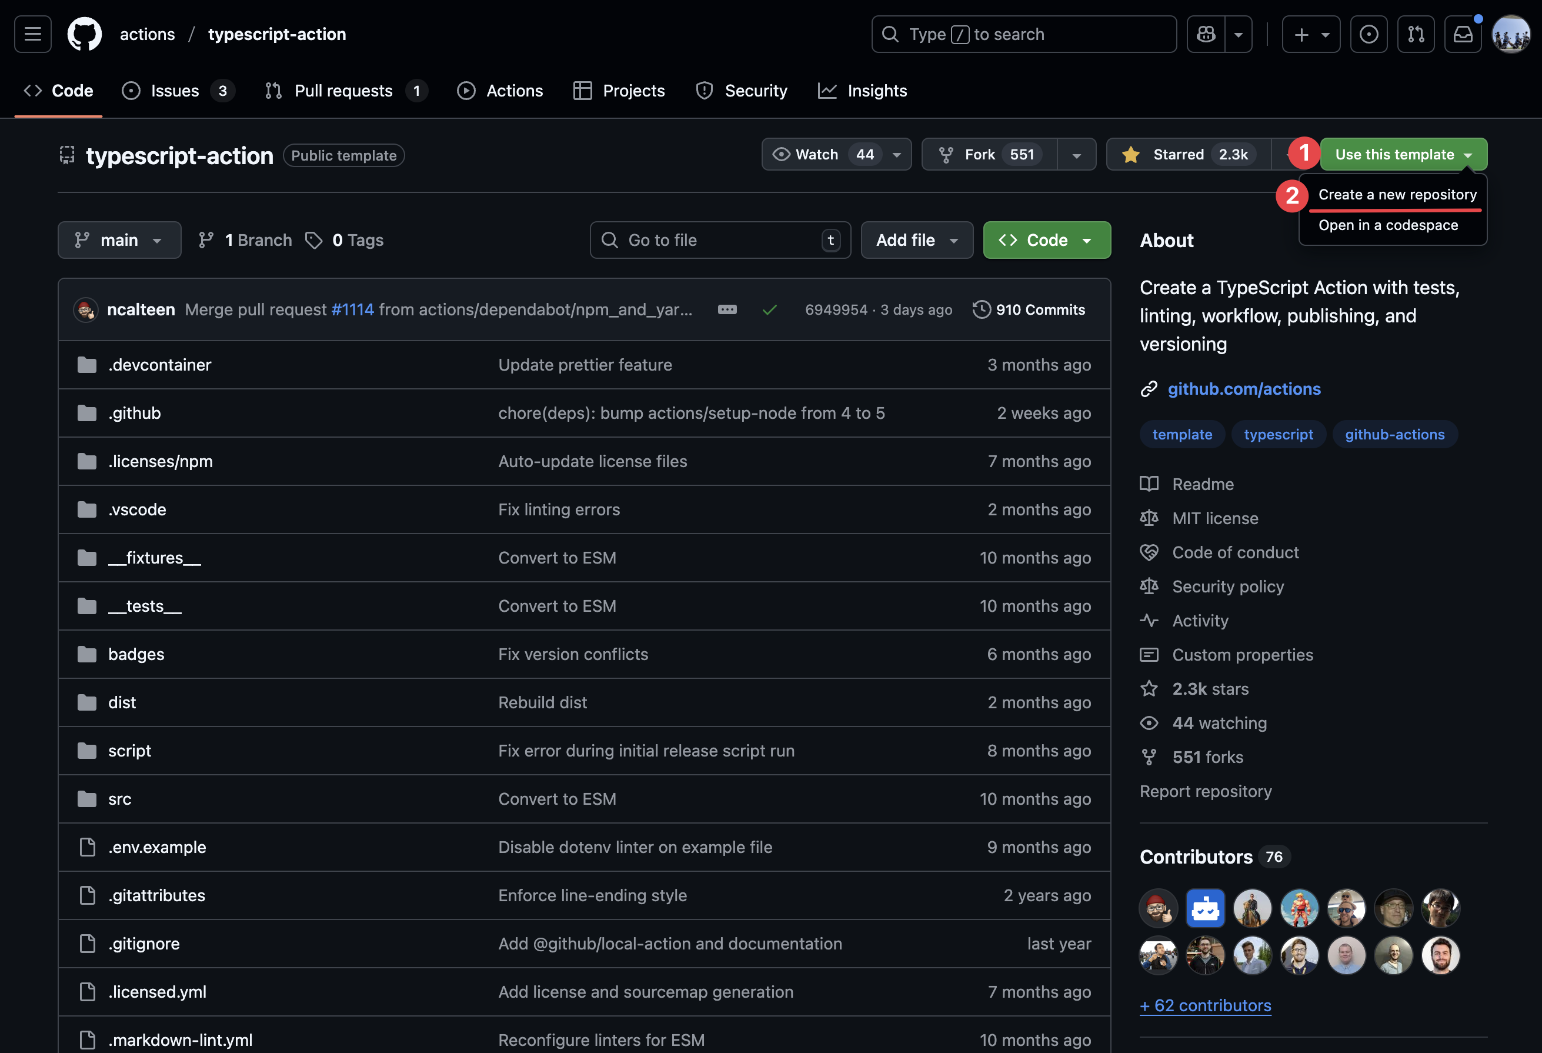Switch to the Projects tab
The height and width of the screenshot is (1053, 1542).
619,91
